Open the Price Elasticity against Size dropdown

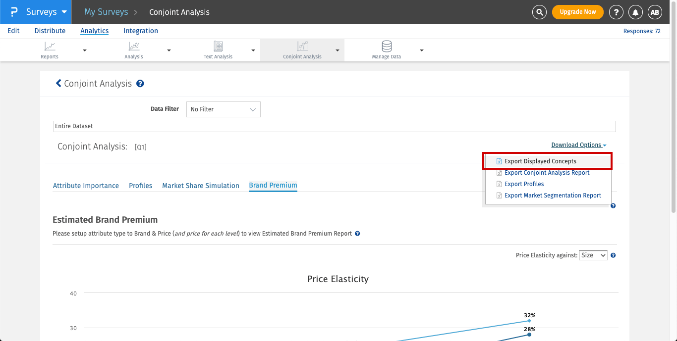(x=593, y=255)
